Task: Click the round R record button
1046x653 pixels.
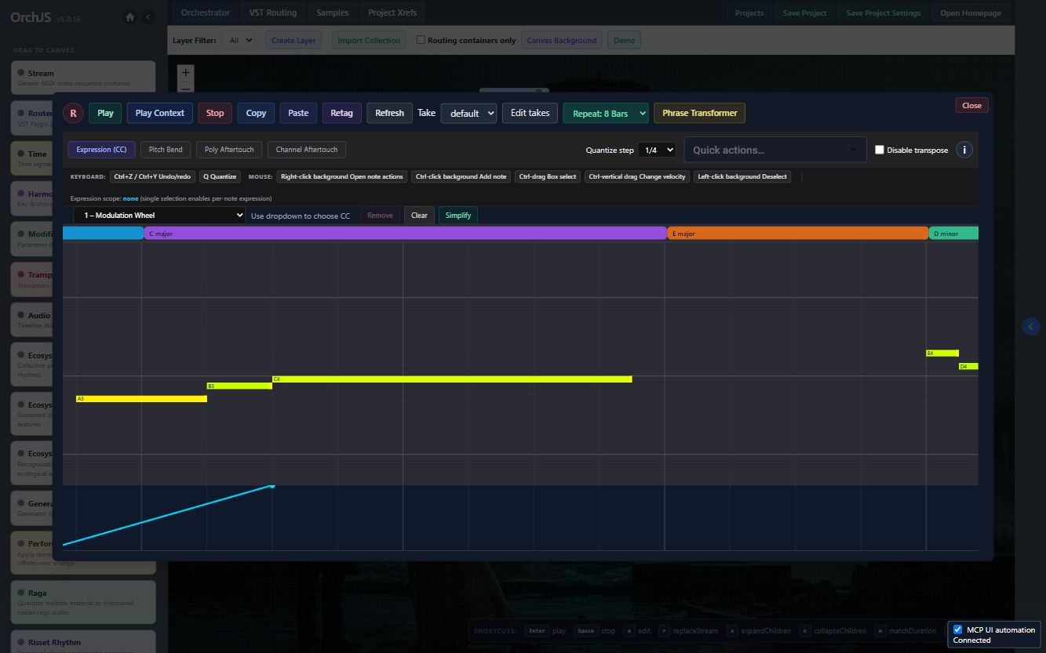Action: click(x=73, y=113)
